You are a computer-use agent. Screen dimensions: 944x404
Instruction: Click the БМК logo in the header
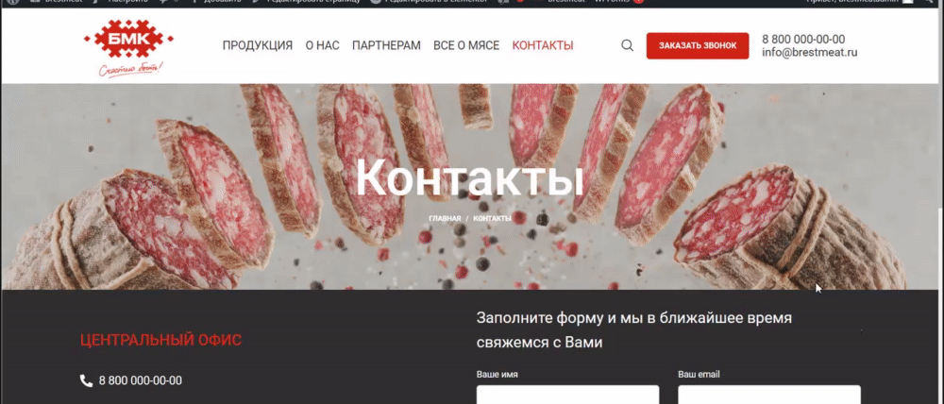(x=128, y=49)
